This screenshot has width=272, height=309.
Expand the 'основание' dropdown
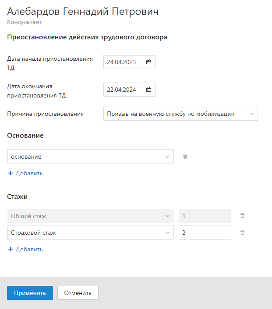[91, 156]
